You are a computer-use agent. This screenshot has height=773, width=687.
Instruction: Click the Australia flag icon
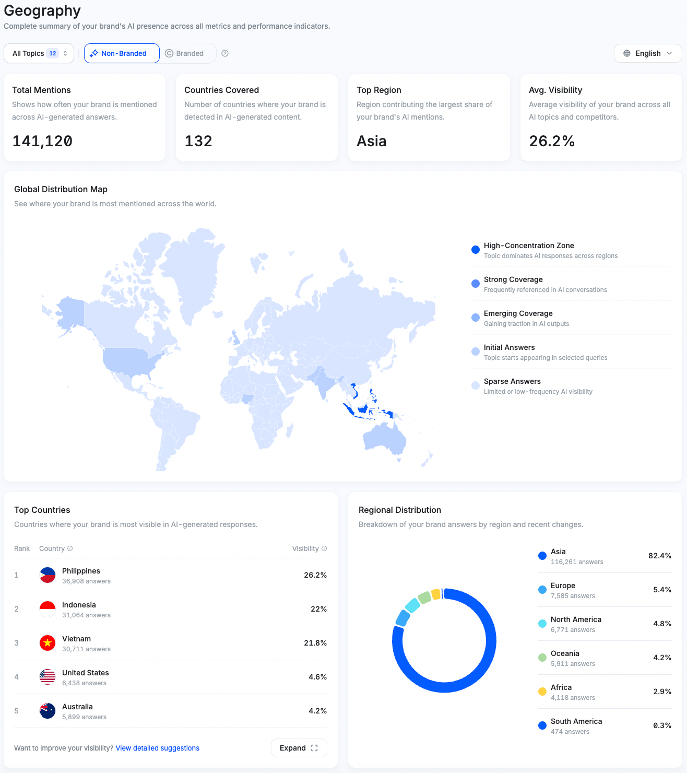tap(47, 711)
